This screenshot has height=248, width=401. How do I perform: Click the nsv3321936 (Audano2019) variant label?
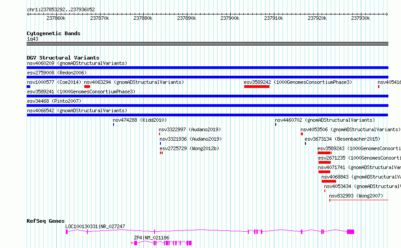[x=191, y=139]
